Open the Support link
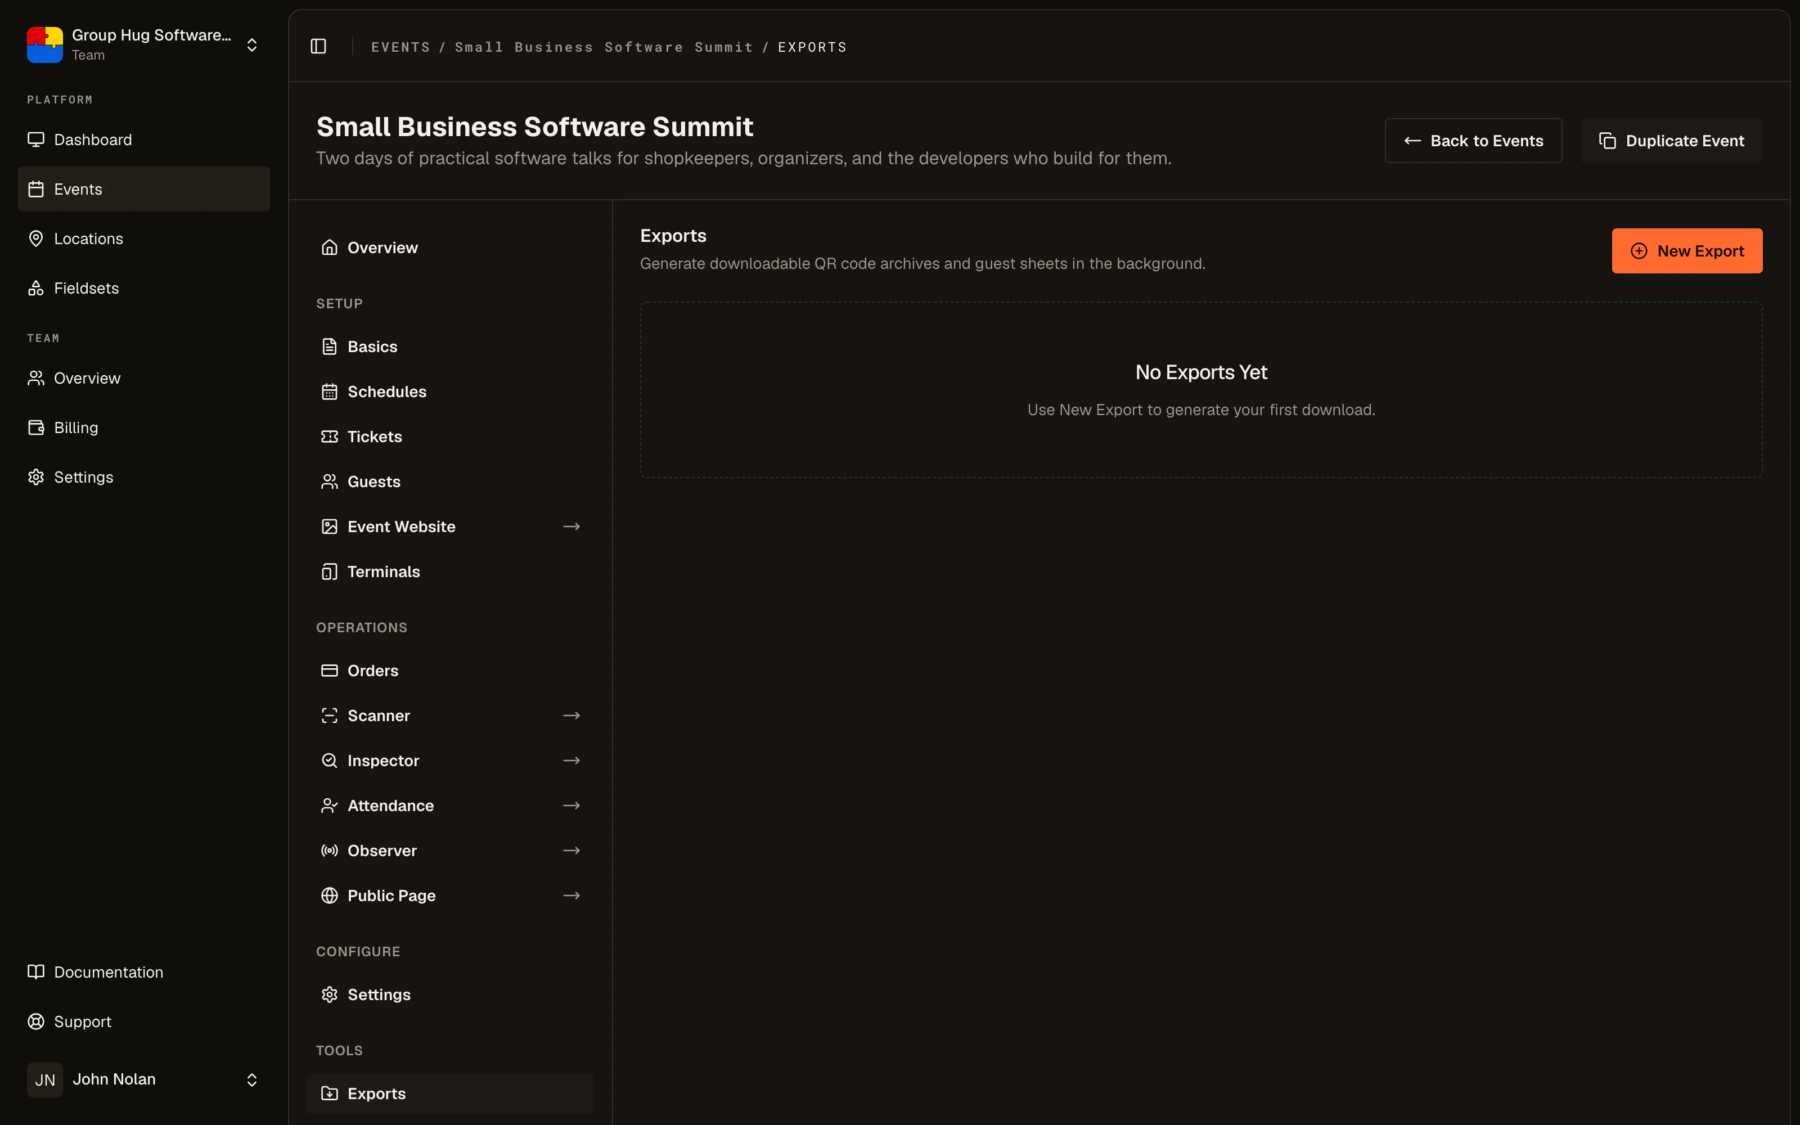The width and height of the screenshot is (1800, 1125). pyautogui.click(x=143, y=1021)
